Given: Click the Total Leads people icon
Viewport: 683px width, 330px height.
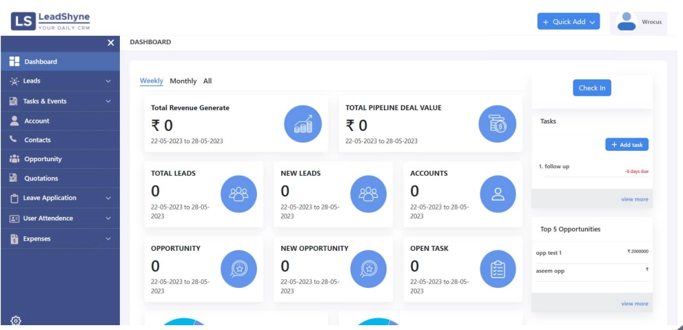Looking at the screenshot, I should point(238,194).
